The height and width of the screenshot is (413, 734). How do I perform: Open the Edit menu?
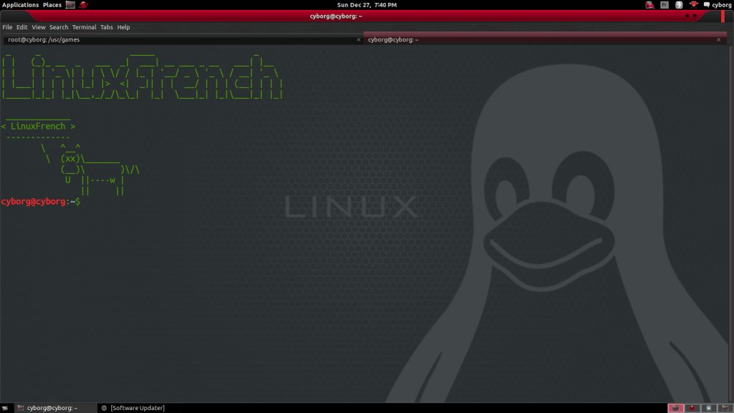tap(22, 27)
